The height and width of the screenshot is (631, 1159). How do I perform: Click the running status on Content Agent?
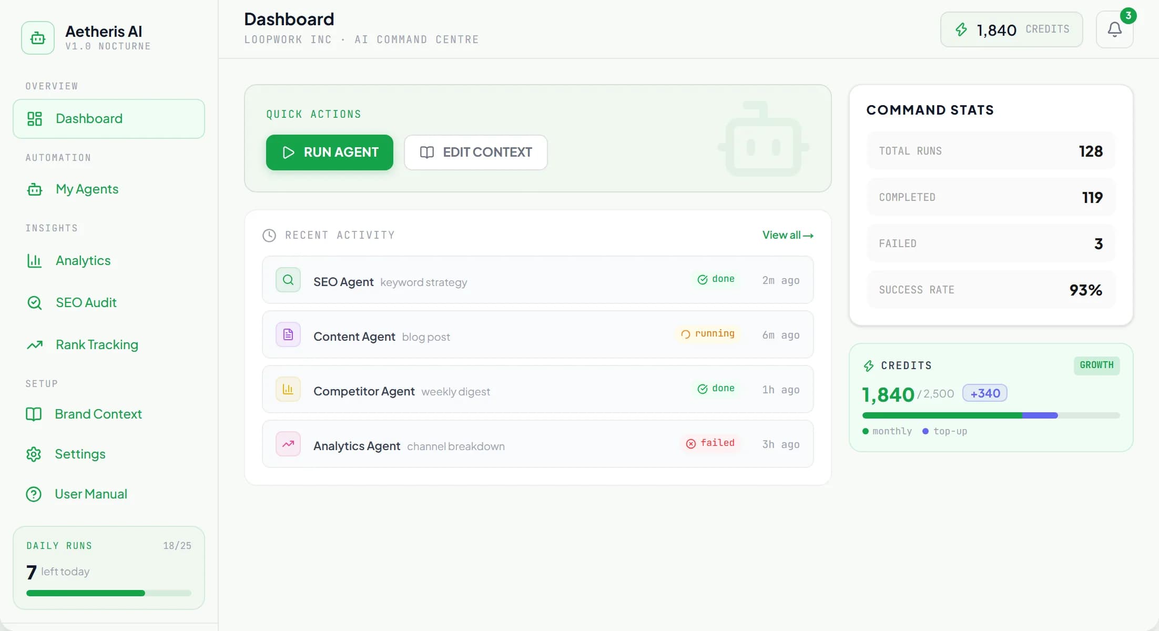tap(708, 334)
